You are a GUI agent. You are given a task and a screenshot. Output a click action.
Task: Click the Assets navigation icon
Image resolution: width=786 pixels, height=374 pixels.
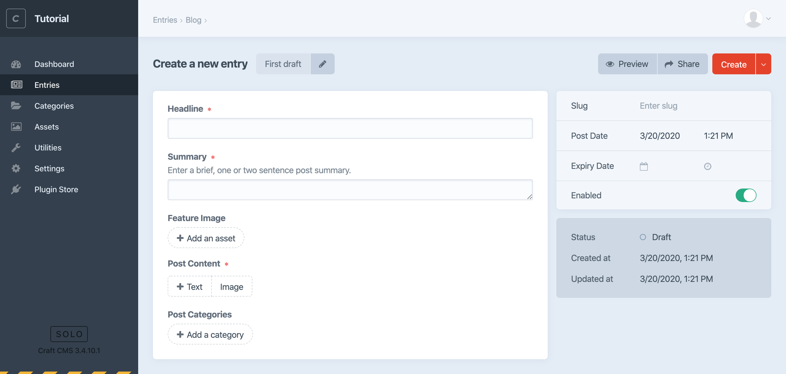click(x=17, y=126)
